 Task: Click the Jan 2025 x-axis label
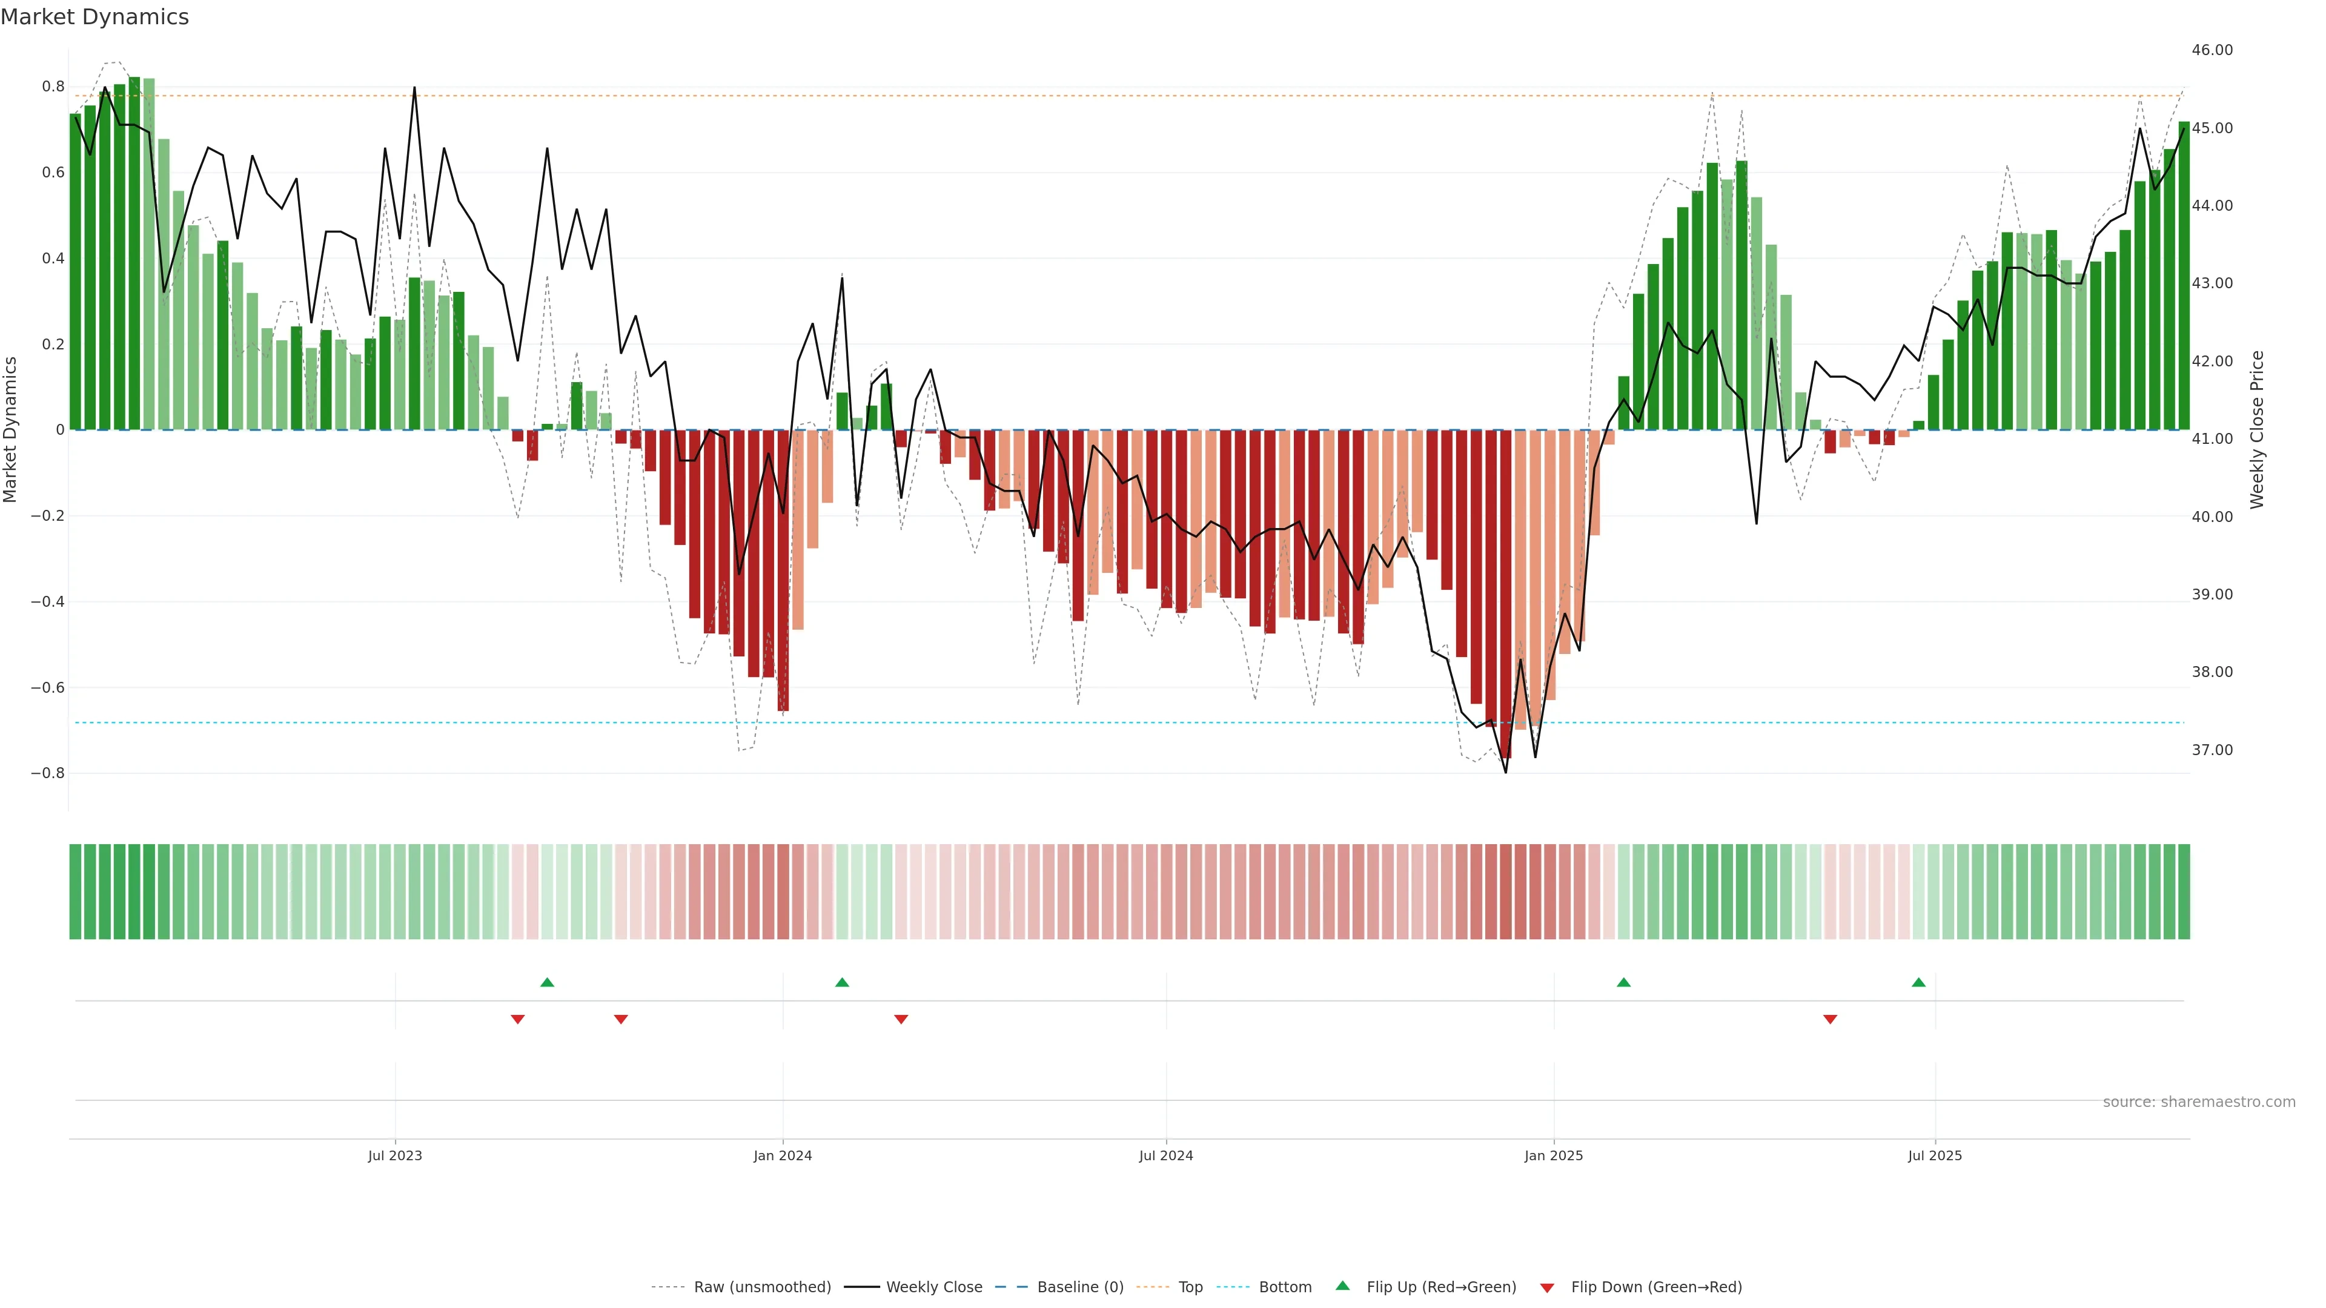pos(1553,1155)
